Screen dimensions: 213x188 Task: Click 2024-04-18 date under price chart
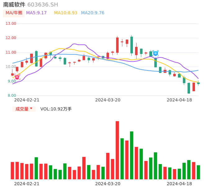tap(179, 100)
